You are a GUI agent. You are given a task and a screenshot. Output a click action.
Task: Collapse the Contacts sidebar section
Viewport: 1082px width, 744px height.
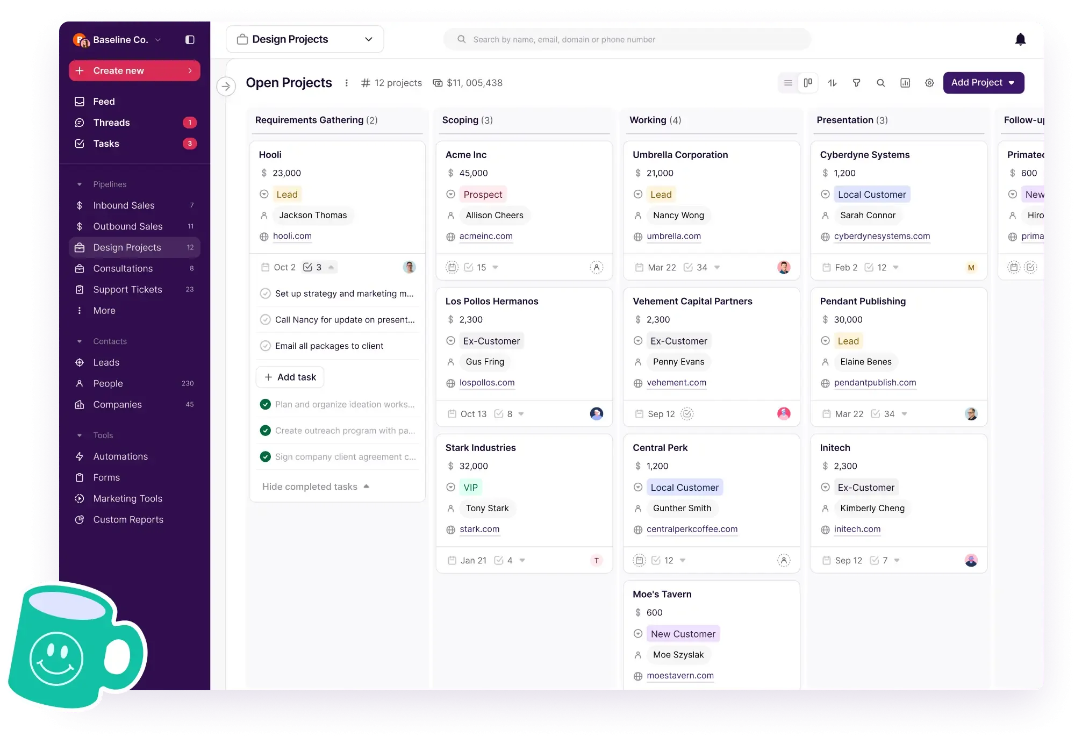click(80, 341)
